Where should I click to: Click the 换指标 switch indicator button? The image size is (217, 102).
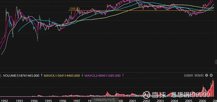pos(199,75)
